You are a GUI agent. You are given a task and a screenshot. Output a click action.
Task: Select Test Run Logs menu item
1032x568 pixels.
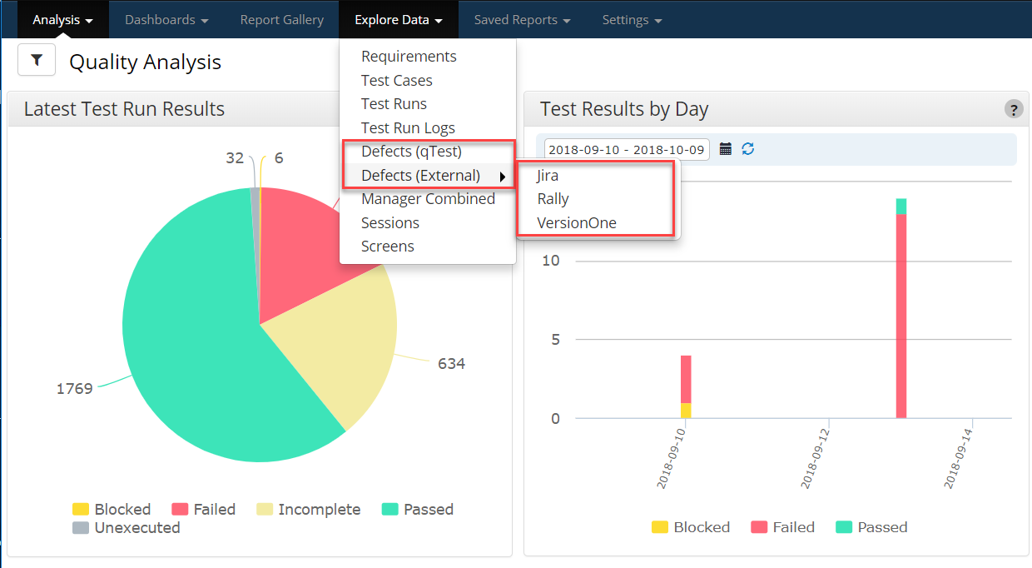pyautogui.click(x=408, y=128)
